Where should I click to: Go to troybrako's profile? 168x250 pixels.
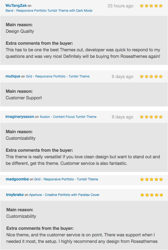[15, 195]
